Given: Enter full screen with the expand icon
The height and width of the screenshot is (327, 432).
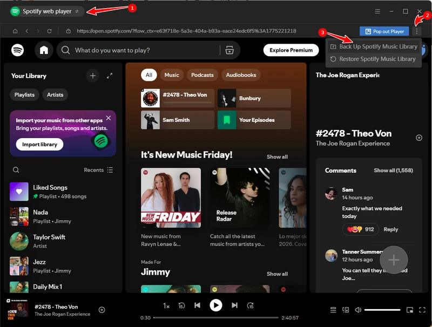Looking at the screenshot, I should point(422,310).
